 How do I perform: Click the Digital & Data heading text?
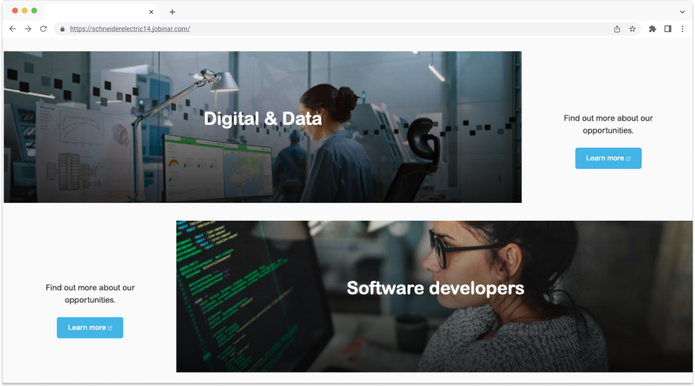pos(263,119)
